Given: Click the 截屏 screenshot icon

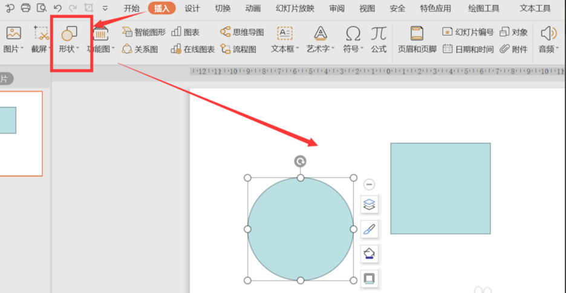Looking at the screenshot, I should click(x=42, y=33).
